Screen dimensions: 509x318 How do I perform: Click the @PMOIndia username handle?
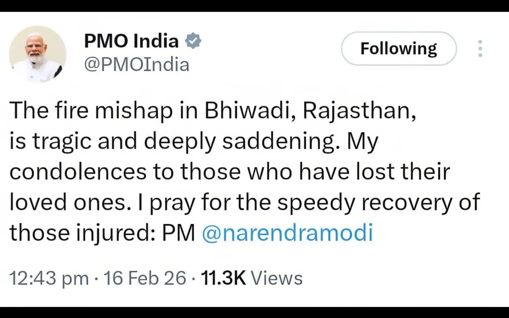[137, 64]
